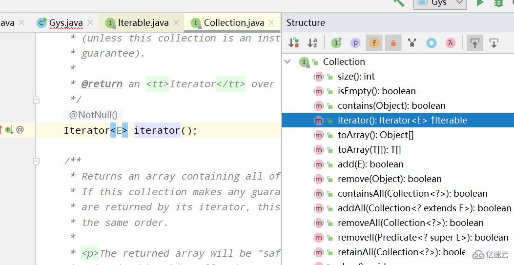
Task: Enable autoscroll from source
Action: click(493, 43)
